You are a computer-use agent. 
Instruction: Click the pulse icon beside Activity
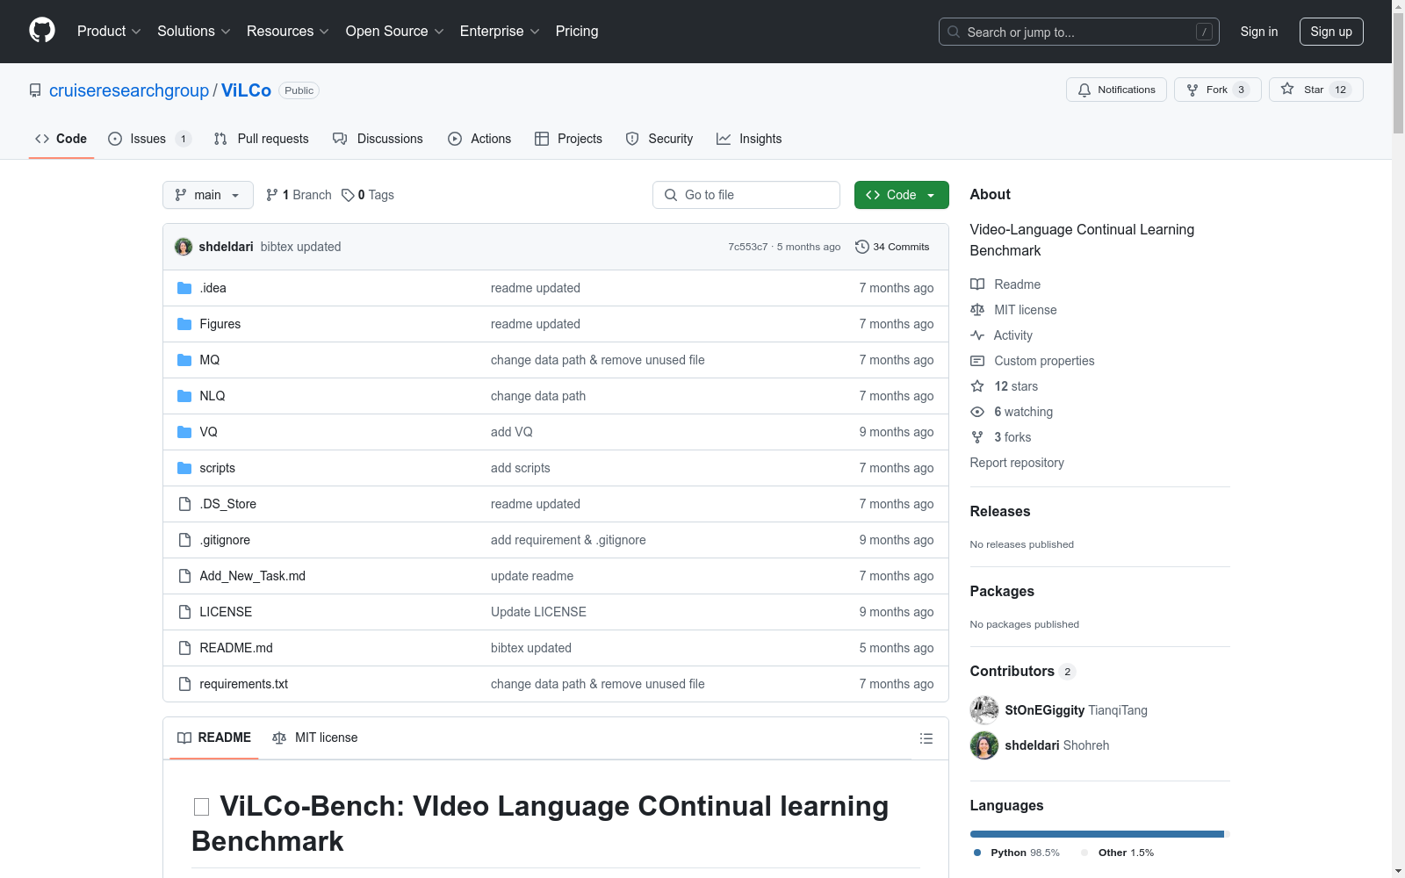point(977,335)
